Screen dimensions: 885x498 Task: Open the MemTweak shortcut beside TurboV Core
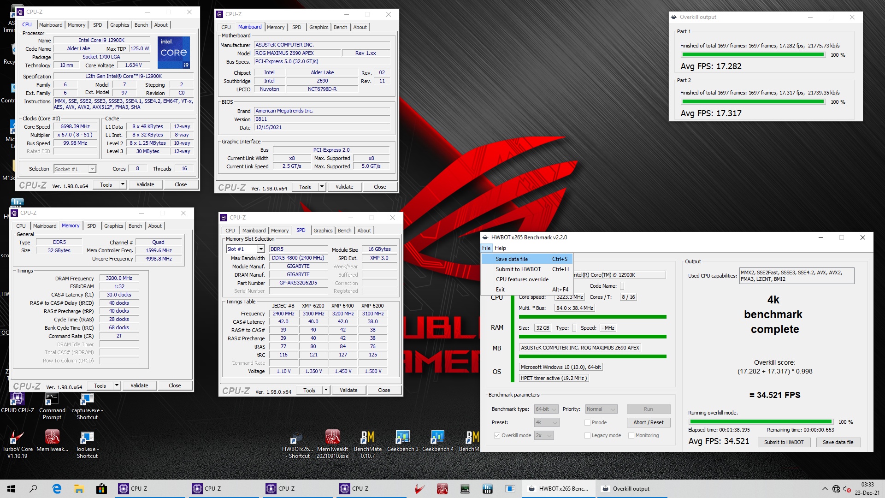click(x=52, y=441)
